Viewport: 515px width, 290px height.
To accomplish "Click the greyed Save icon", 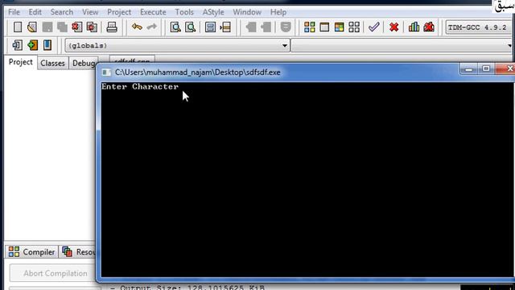I will 47,27.
